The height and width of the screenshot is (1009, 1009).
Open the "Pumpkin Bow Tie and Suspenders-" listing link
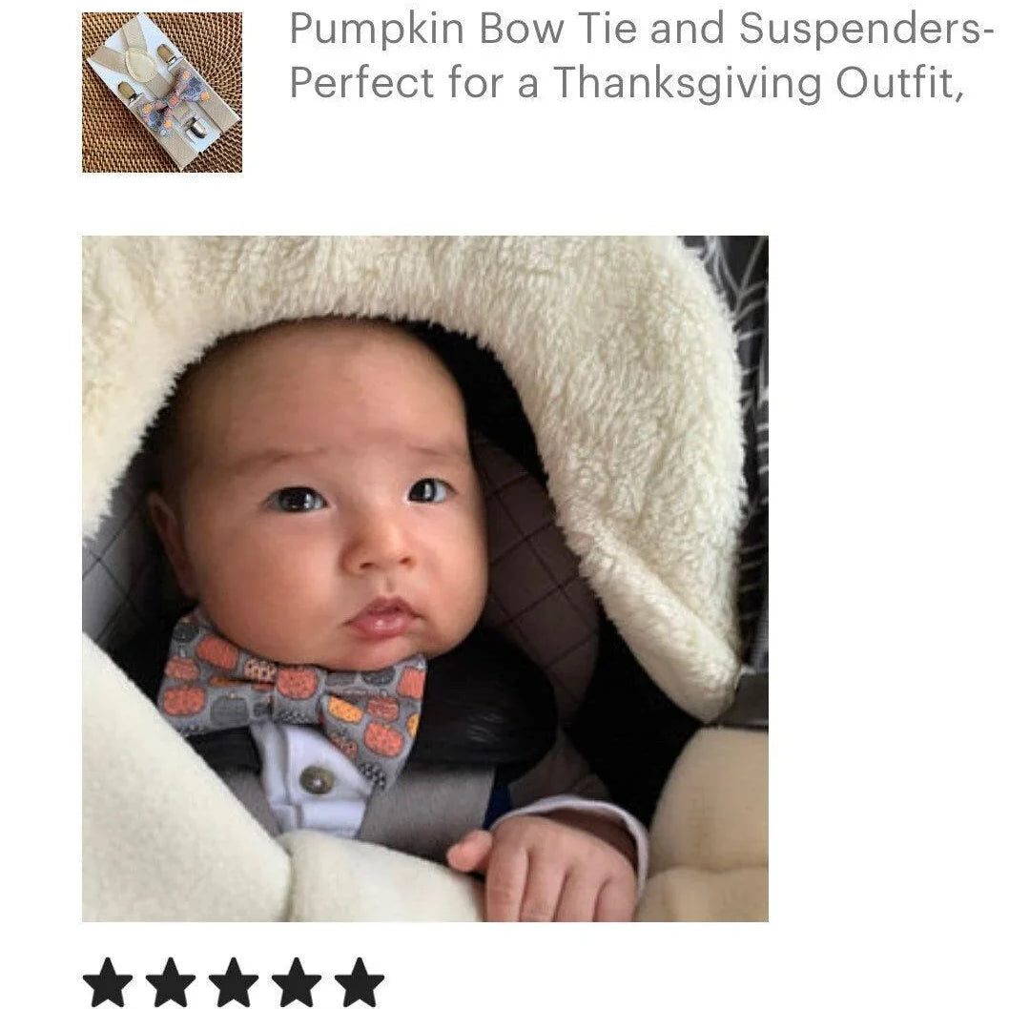637,29
